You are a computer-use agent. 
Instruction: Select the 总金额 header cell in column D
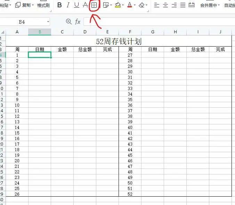pos(85,49)
